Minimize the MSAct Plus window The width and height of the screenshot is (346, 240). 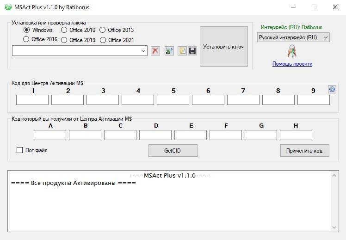(293, 7)
